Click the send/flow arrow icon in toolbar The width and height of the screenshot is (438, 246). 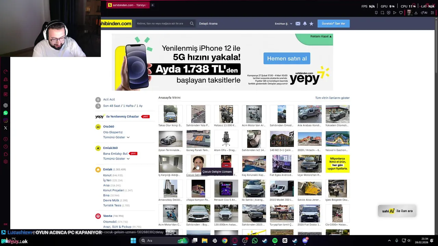coord(395,13)
